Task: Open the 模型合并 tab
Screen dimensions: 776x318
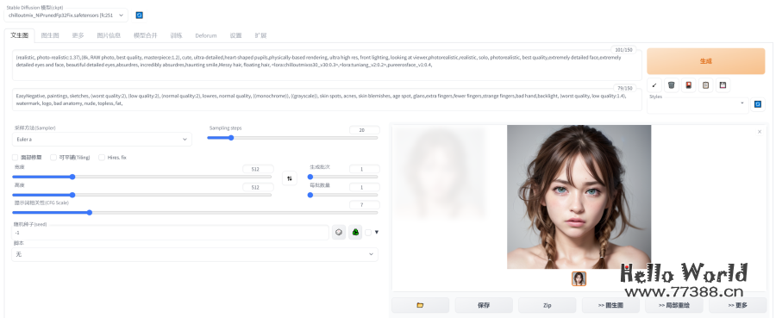Action: pyautogui.click(x=146, y=35)
